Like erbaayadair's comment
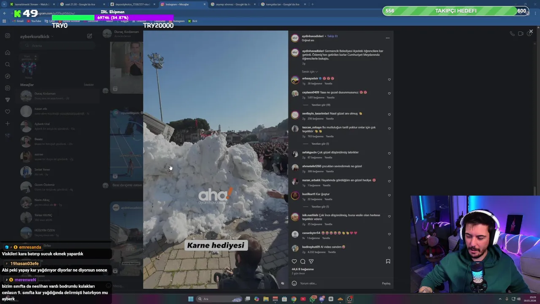540x304 pixels. [x=389, y=79]
